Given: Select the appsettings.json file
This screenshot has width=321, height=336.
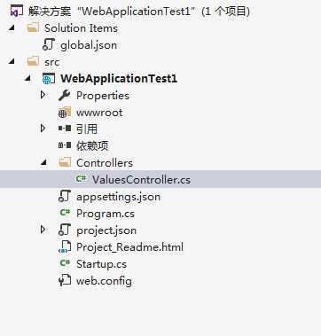Looking at the screenshot, I should point(118,197).
